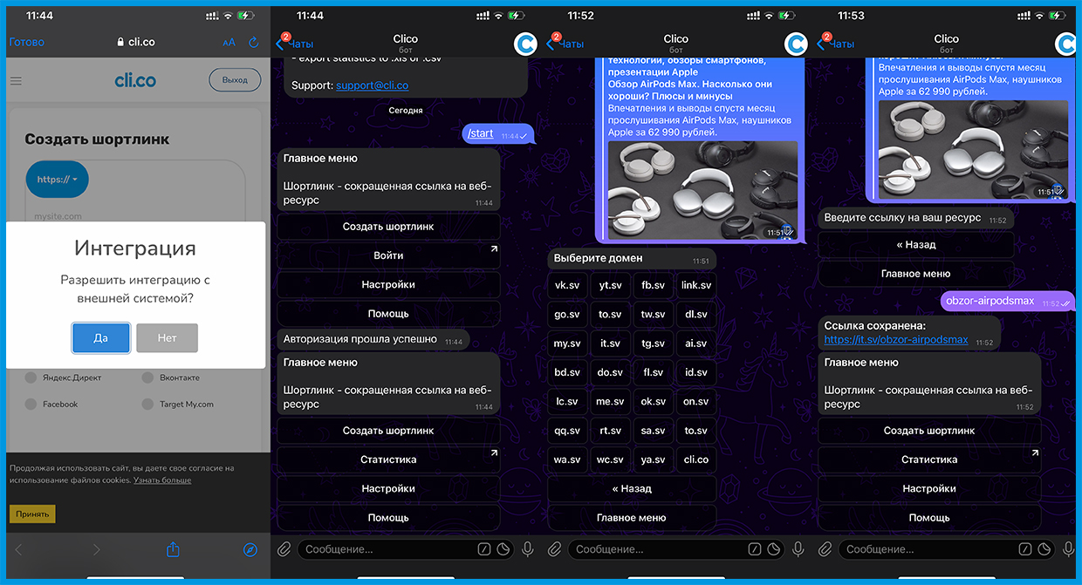Choose the vk.sv domain
Image resolution: width=1082 pixels, height=585 pixels.
coord(567,285)
